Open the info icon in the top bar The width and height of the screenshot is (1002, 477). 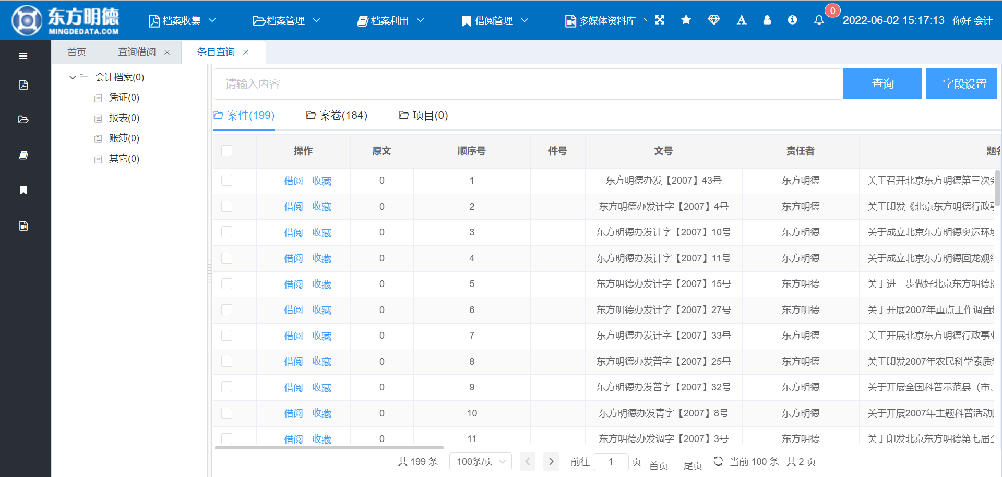coord(792,20)
